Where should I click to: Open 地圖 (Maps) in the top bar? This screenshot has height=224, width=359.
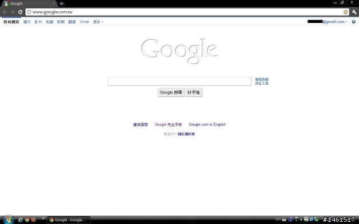49,22
